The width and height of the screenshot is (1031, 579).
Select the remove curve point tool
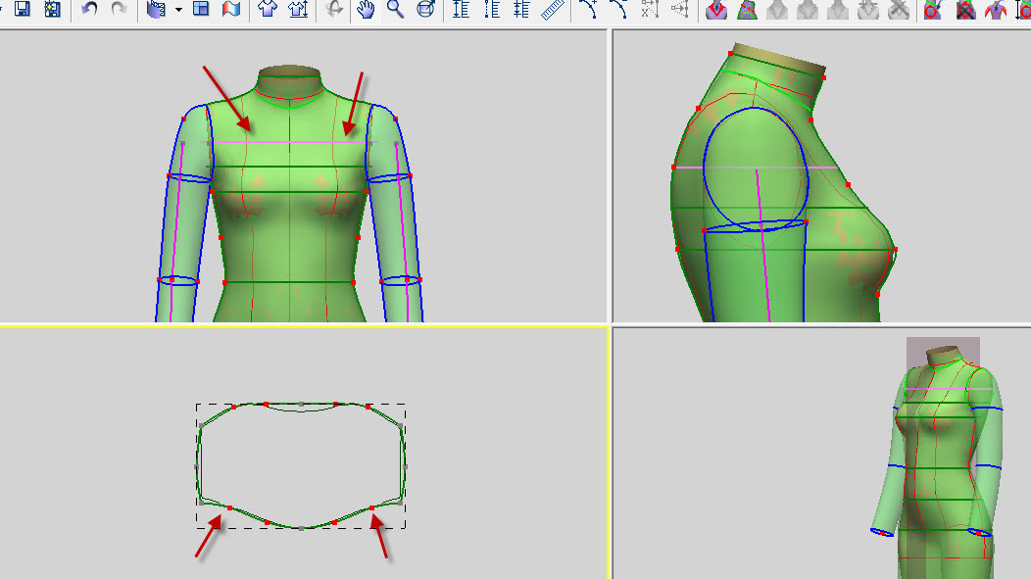click(x=618, y=9)
